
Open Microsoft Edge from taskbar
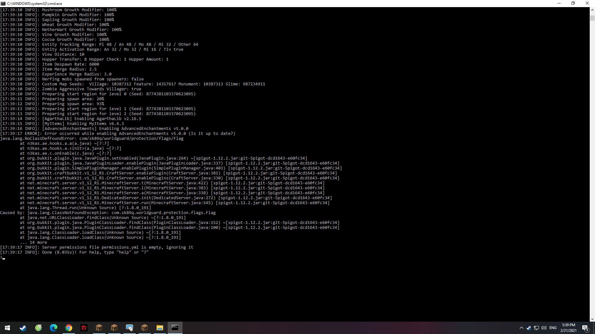(54, 328)
